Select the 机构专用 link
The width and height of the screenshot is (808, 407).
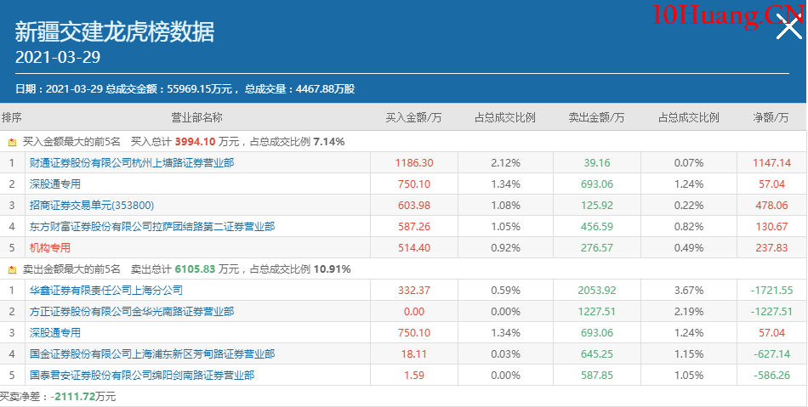pos(50,248)
